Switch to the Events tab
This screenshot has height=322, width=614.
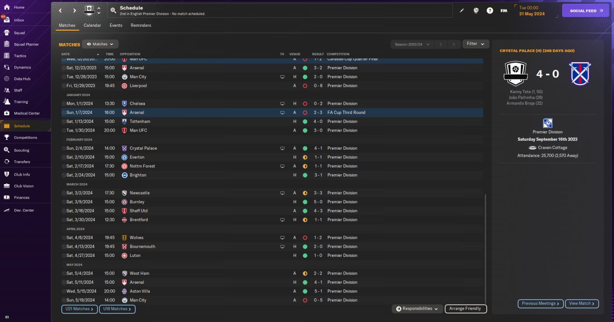click(116, 25)
